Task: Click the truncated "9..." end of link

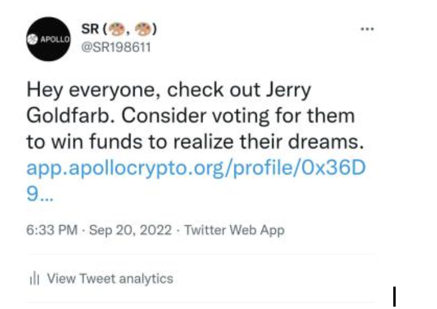Action: (40, 194)
